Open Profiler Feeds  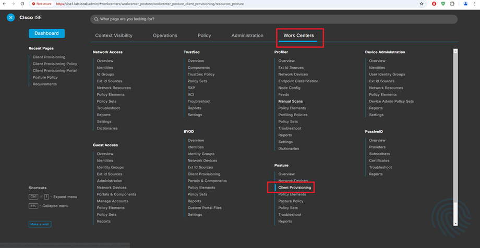coord(283,94)
